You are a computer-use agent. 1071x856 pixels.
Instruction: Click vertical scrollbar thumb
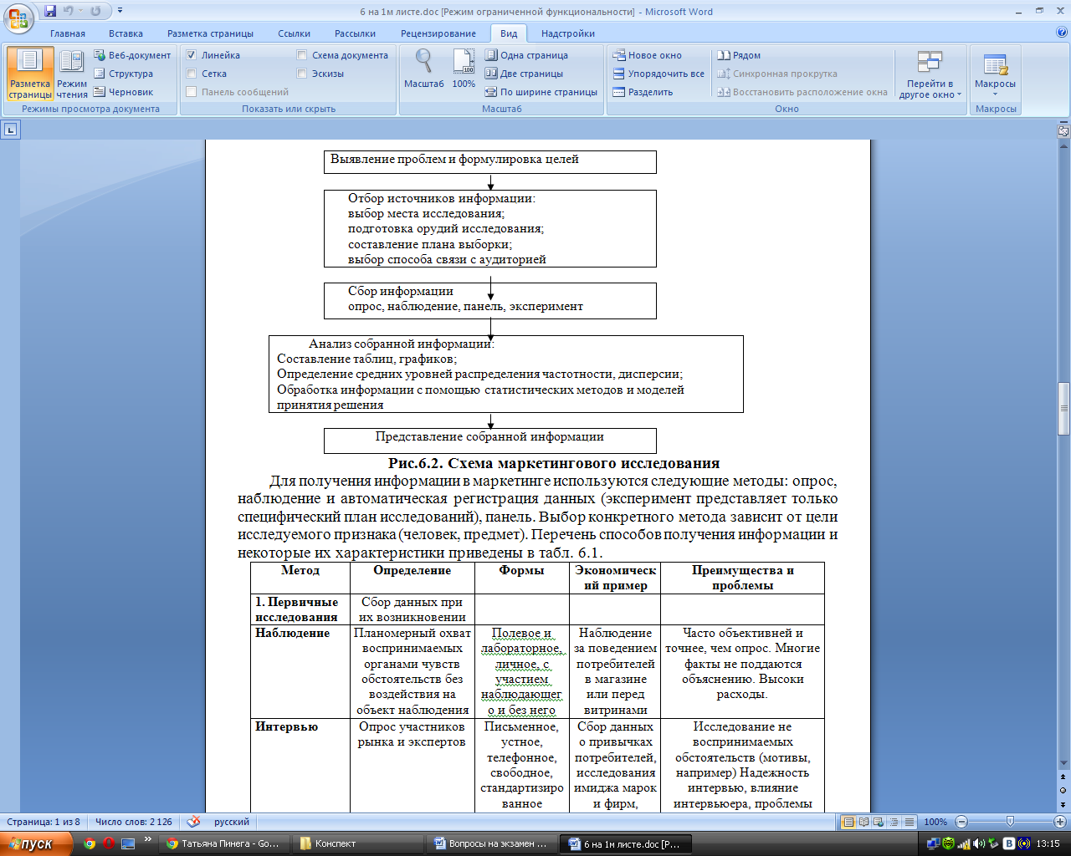pyautogui.click(x=1063, y=409)
